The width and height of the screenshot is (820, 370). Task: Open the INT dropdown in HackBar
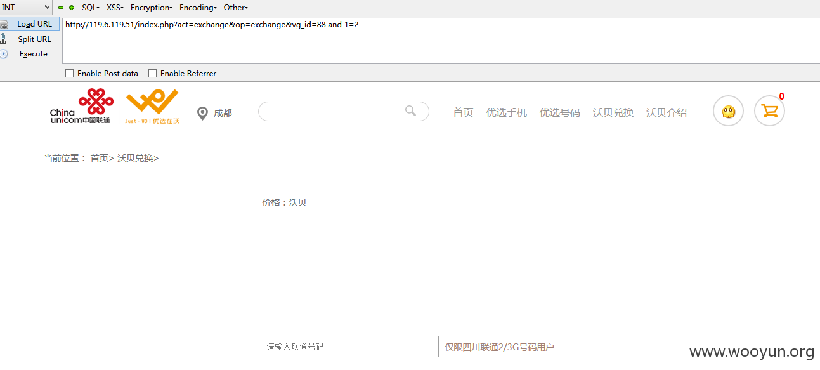(x=25, y=7)
